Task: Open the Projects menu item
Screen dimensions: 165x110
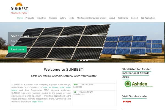Action: click(x=53, y=18)
